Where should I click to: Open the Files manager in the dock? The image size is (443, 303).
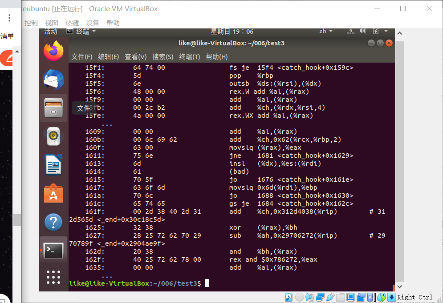[x=53, y=108]
